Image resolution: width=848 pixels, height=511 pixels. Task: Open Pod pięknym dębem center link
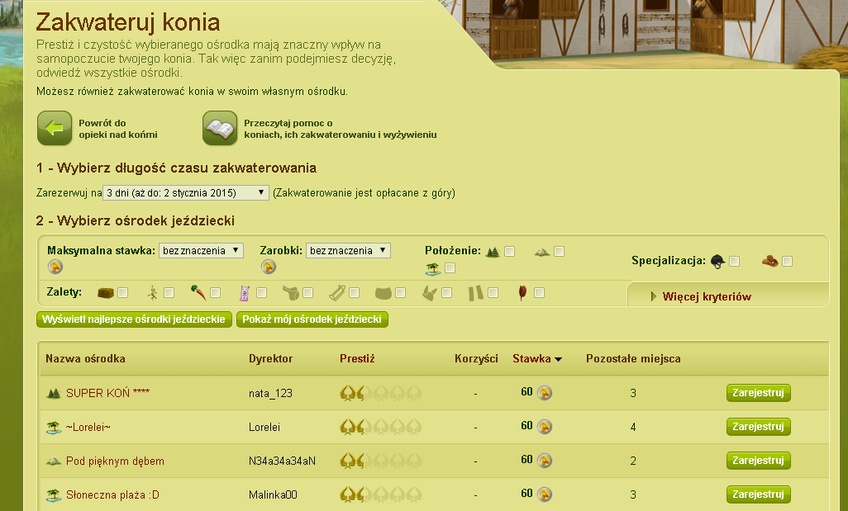coord(115,461)
